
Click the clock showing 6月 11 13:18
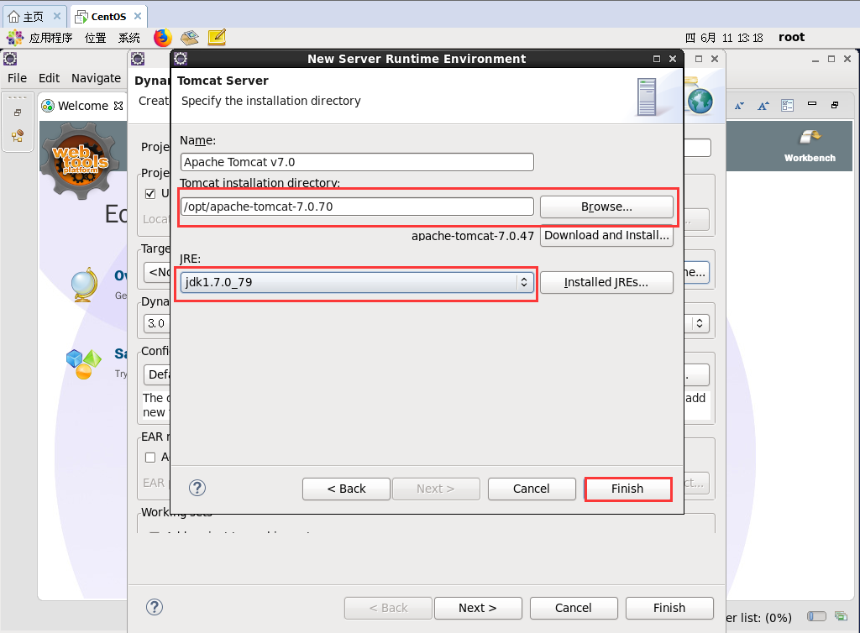pyautogui.click(x=725, y=38)
